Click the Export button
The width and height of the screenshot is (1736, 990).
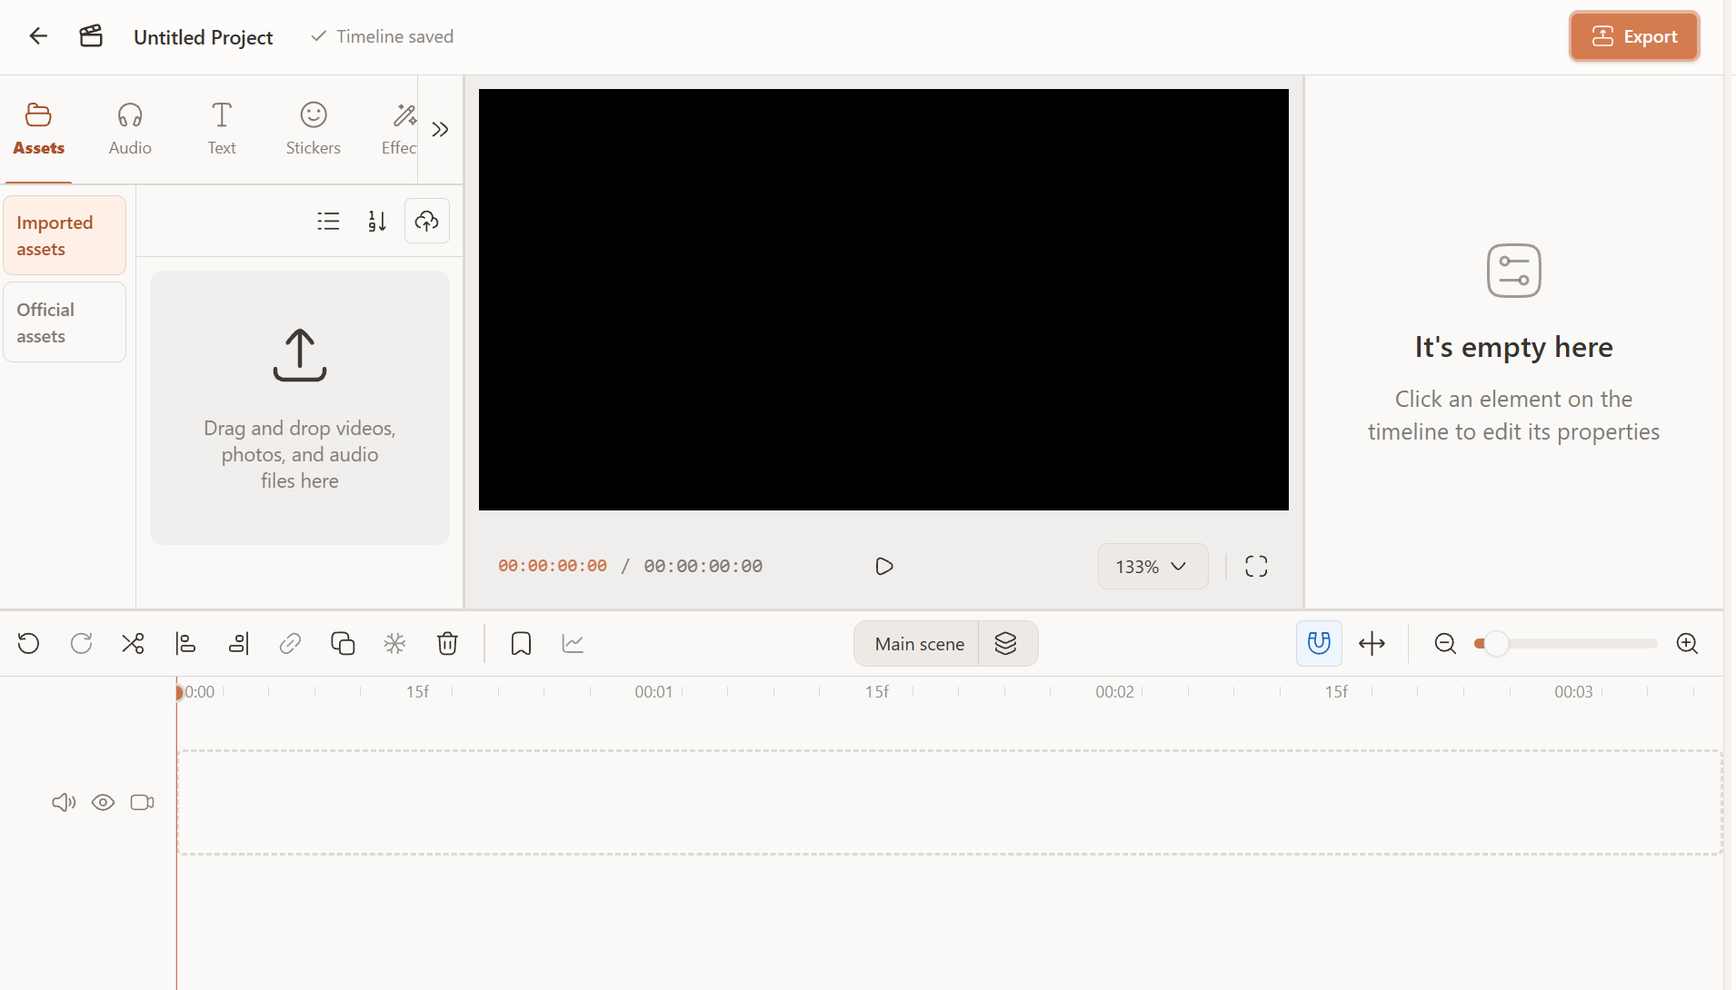tap(1634, 36)
